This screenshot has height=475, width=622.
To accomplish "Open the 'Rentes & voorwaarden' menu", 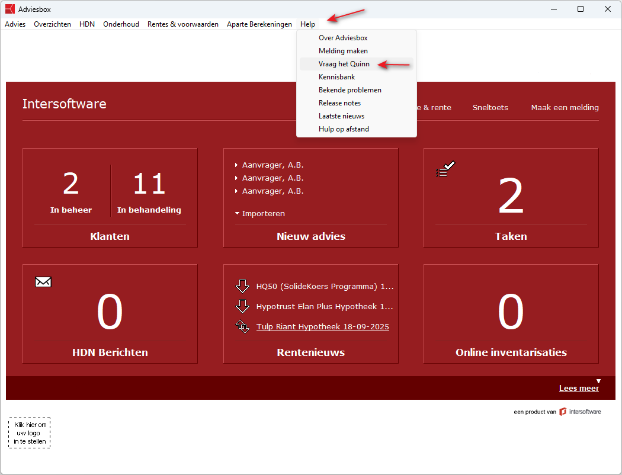I will click(183, 24).
